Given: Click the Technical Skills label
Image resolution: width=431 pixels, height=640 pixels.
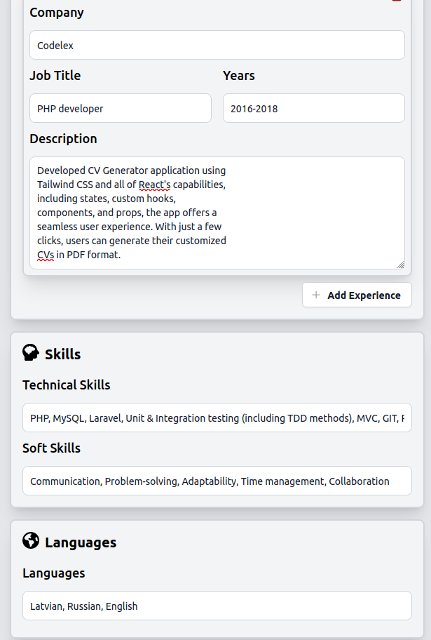Looking at the screenshot, I should pos(67,385).
